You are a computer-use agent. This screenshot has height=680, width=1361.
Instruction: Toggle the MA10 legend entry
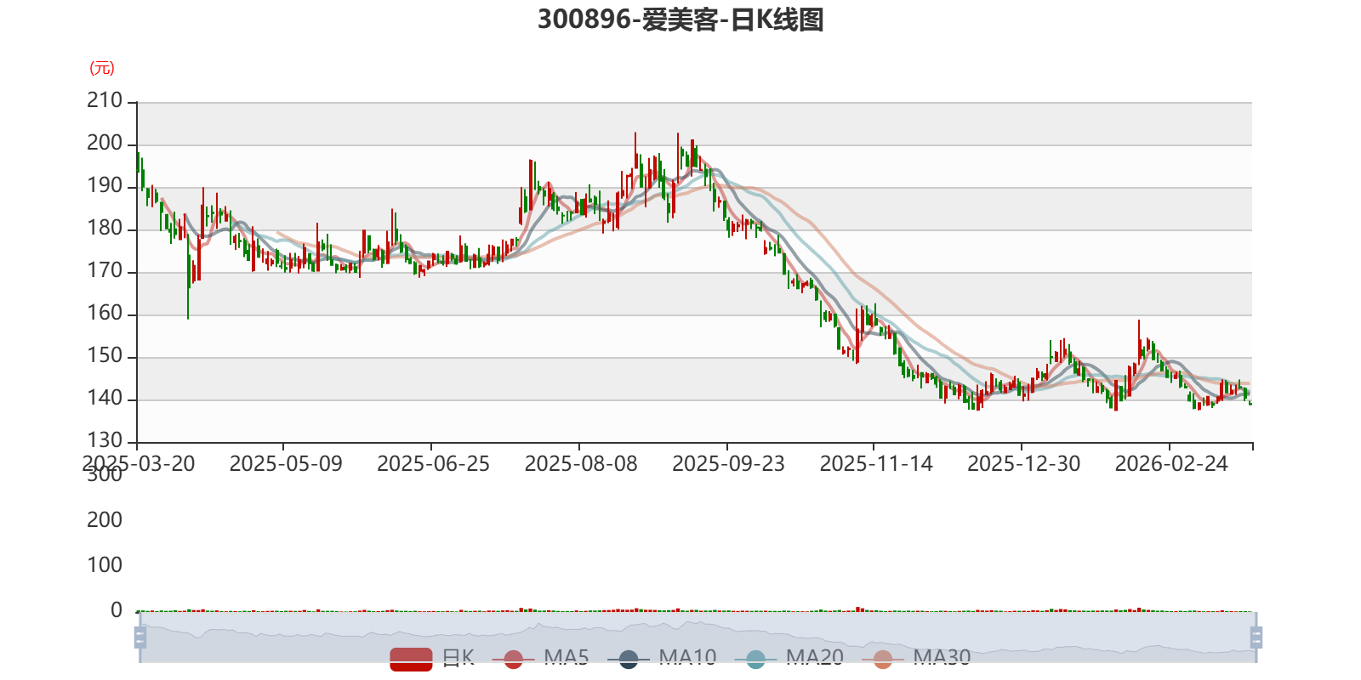pyautogui.click(x=662, y=659)
